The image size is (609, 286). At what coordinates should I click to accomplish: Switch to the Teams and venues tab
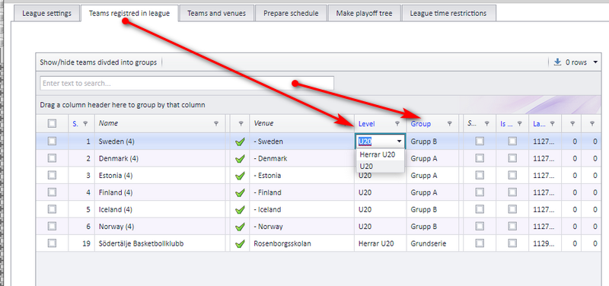tap(216, 13)
